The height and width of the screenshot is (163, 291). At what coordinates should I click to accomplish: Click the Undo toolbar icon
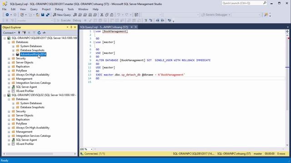[118, 15]
